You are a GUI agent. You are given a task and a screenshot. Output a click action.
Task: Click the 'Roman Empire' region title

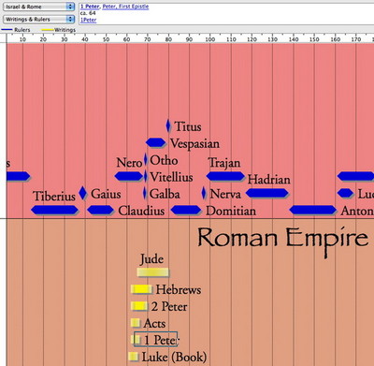[283, 240]
